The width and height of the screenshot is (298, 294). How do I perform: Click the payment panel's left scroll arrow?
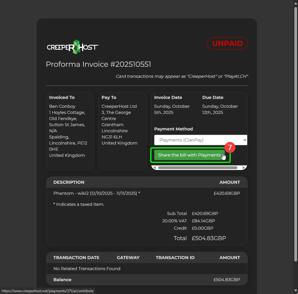[x=155, y=168]
